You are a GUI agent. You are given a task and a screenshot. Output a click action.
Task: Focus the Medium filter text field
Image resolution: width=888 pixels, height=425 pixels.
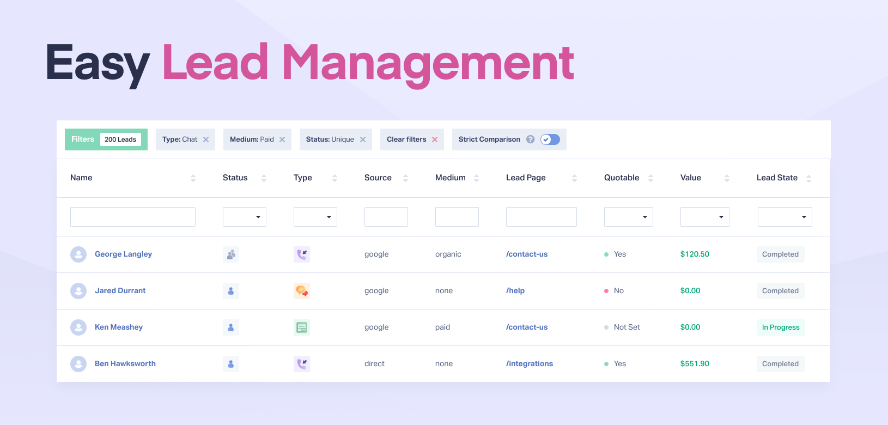click(x=457, y=217)
